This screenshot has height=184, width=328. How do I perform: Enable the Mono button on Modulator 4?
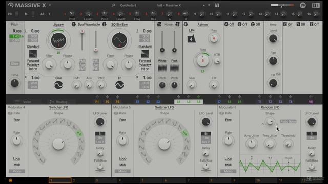[x=17, y=171]
